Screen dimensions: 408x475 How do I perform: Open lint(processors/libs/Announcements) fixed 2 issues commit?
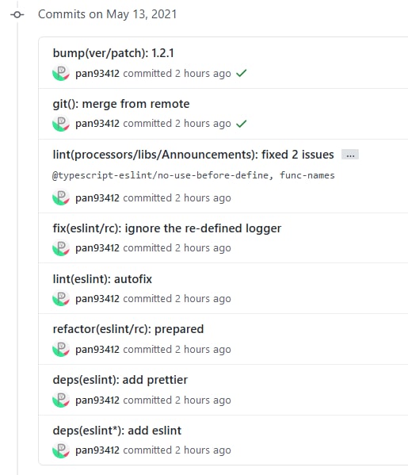pos(193,155)
